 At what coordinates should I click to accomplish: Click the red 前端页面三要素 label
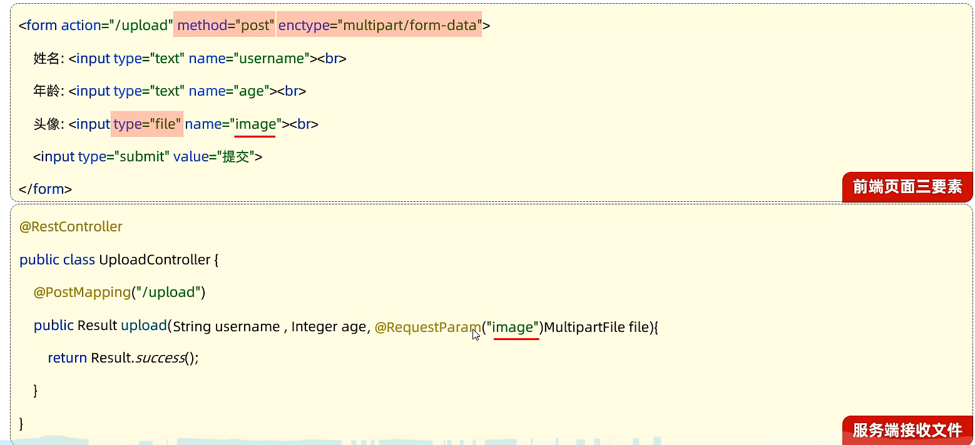coord(907,187)
